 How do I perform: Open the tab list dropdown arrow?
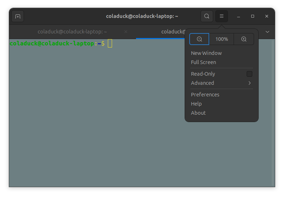pos(267,32)
